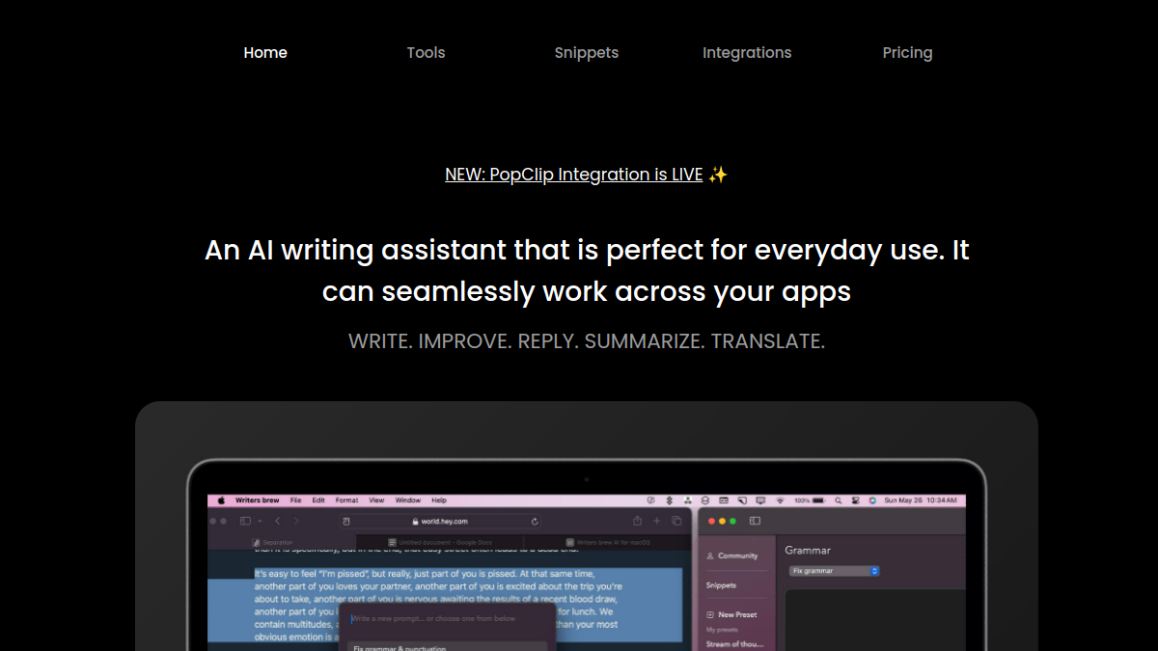The image size is (1158, 651).
Task: Go to the Tools page
Action: [x=426, y=53]
